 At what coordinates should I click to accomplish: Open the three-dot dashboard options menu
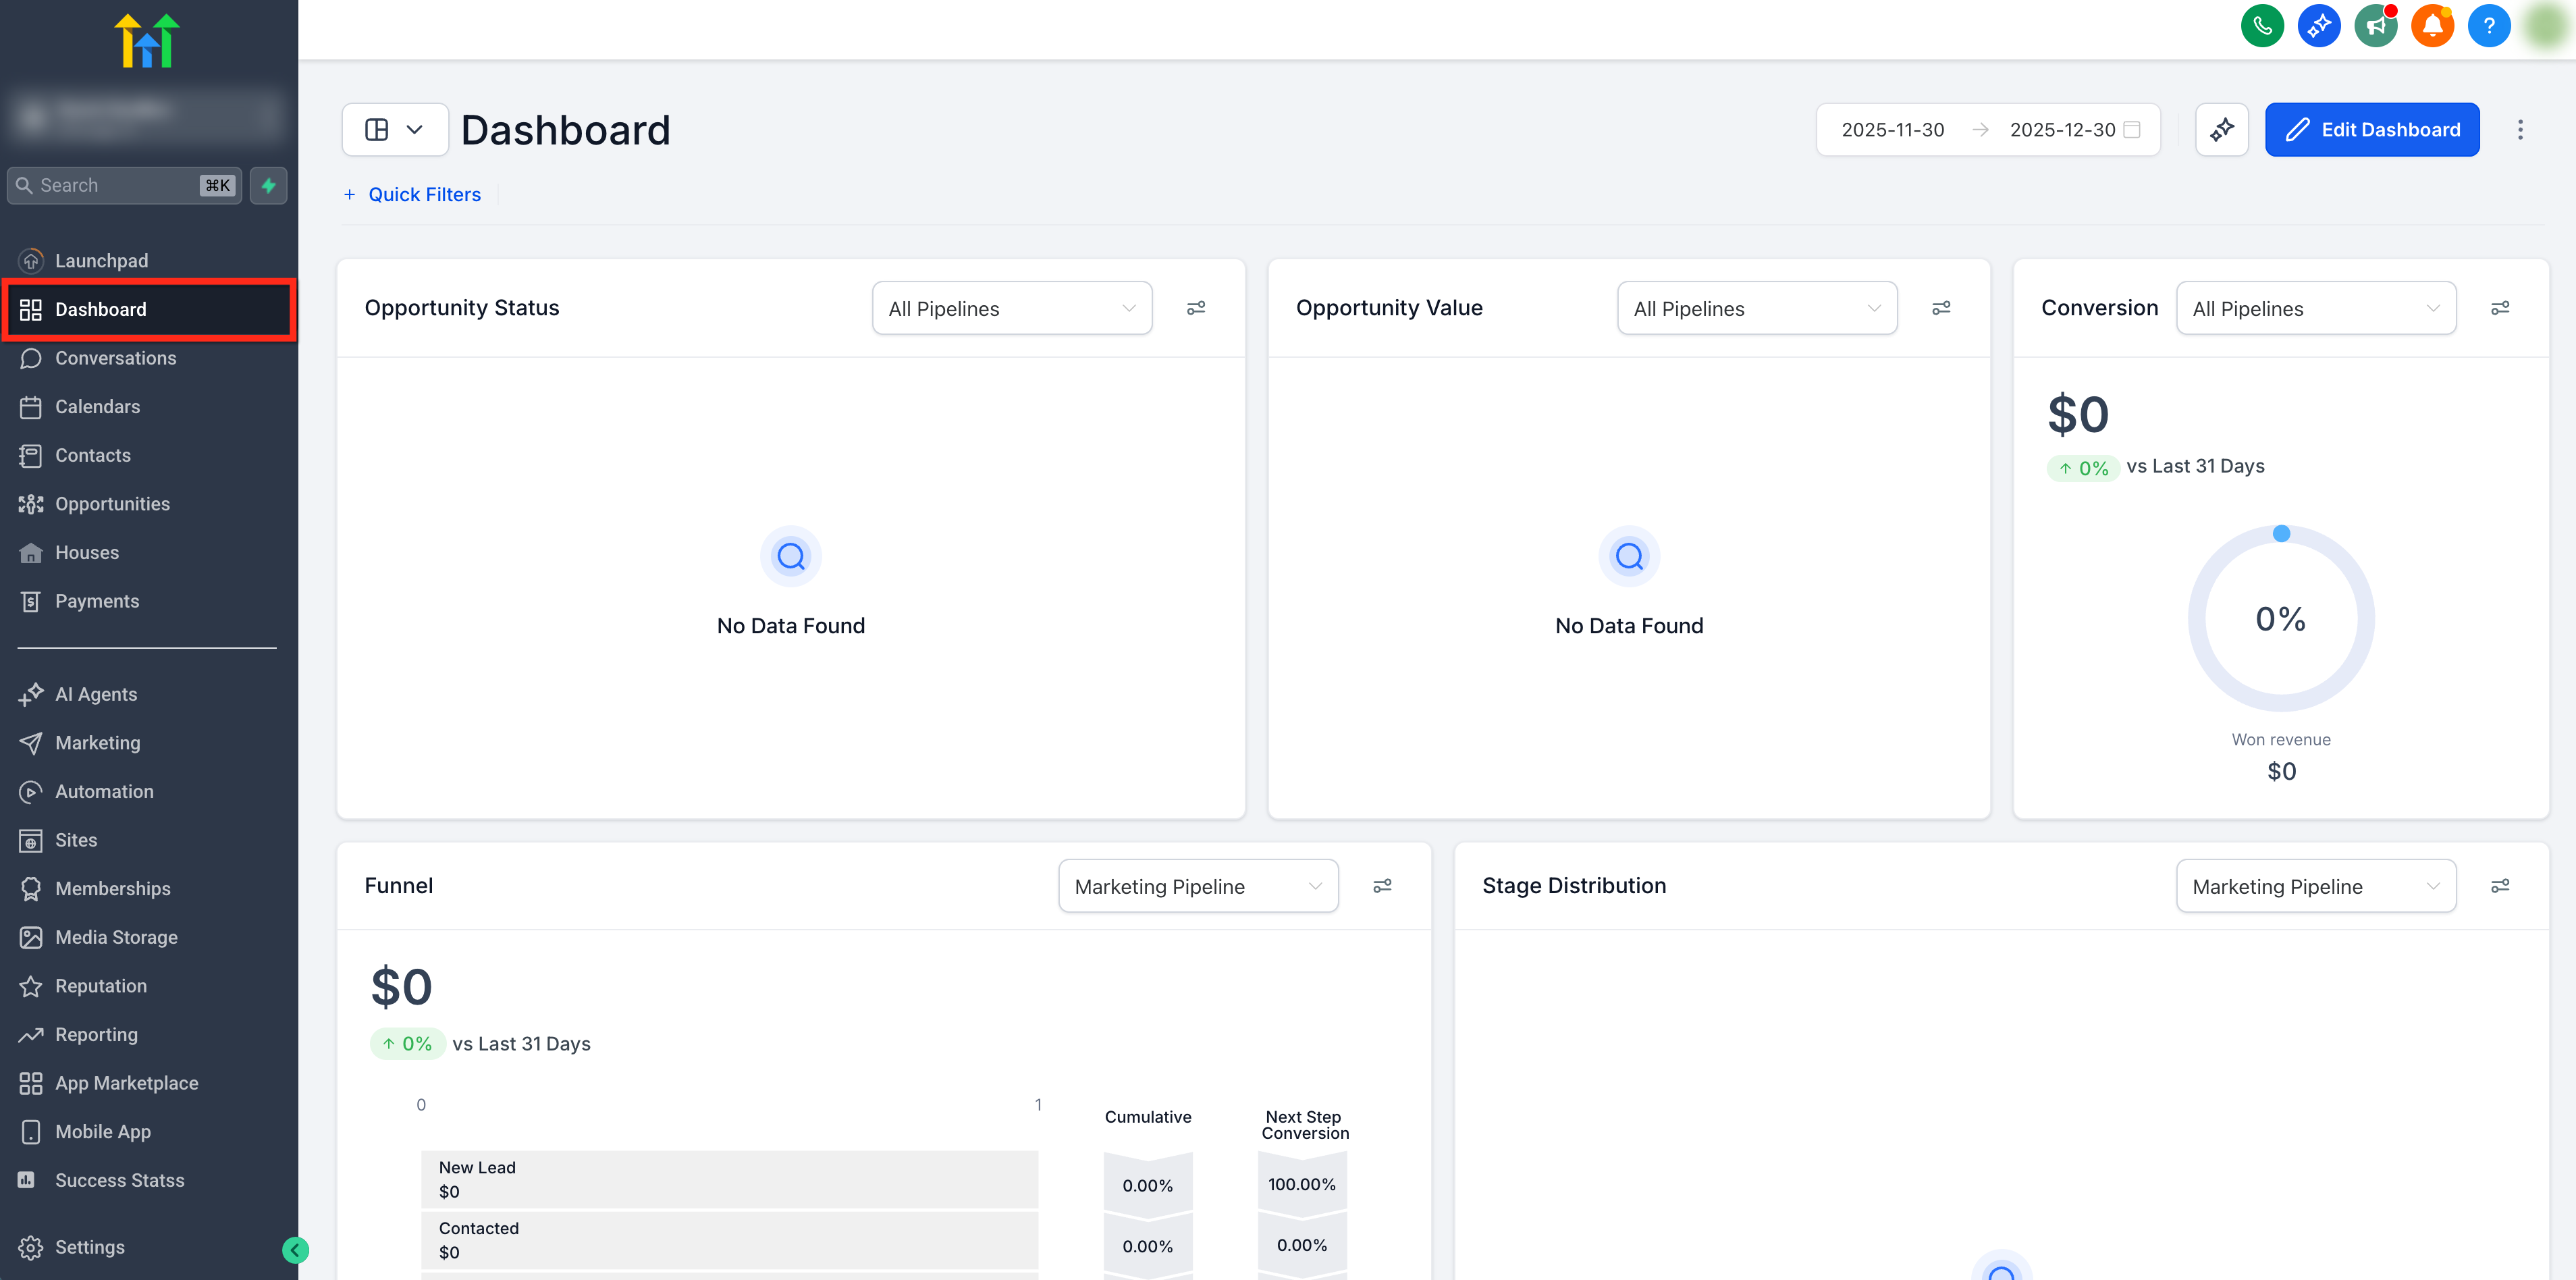click(2520, 130)
